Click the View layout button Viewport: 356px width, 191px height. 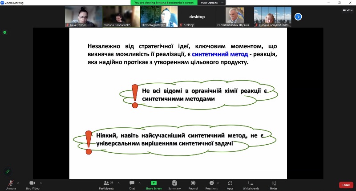pyautogui.click(x=348, y=10)
